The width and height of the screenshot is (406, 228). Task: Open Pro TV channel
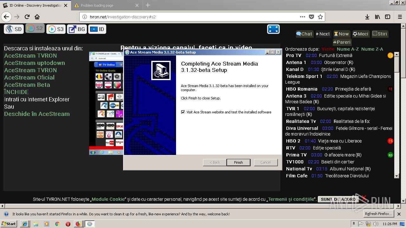294,55
